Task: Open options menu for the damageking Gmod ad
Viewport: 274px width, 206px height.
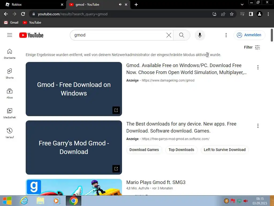Action: pos(258,67)
